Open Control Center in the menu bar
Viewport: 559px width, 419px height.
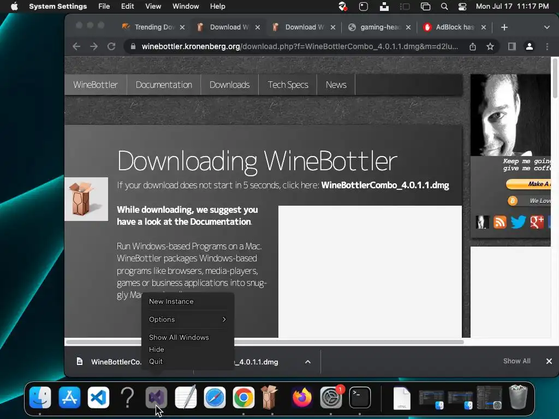(x=462, y=7)
